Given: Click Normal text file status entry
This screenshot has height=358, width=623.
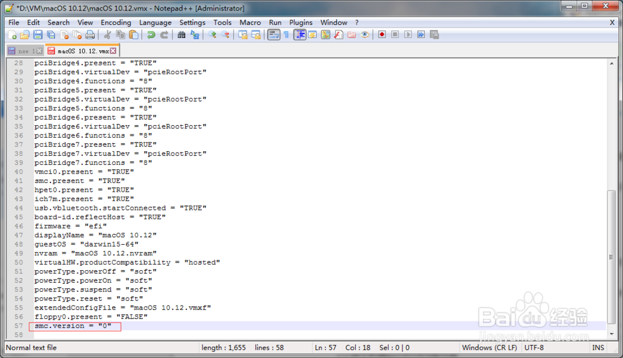Looking at the screenshot, I should 31,347.
